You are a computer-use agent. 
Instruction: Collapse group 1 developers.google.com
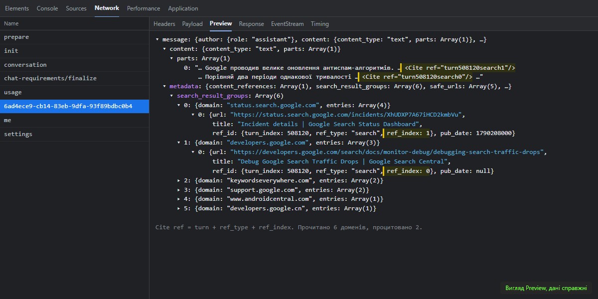pos(179,143)
